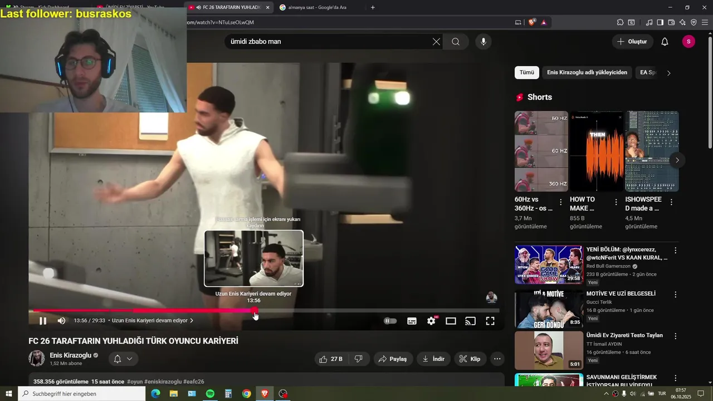713x401 pixels.
Task: Open Brave Leo AI sparkle icon
Action: (x=682, y=22)
